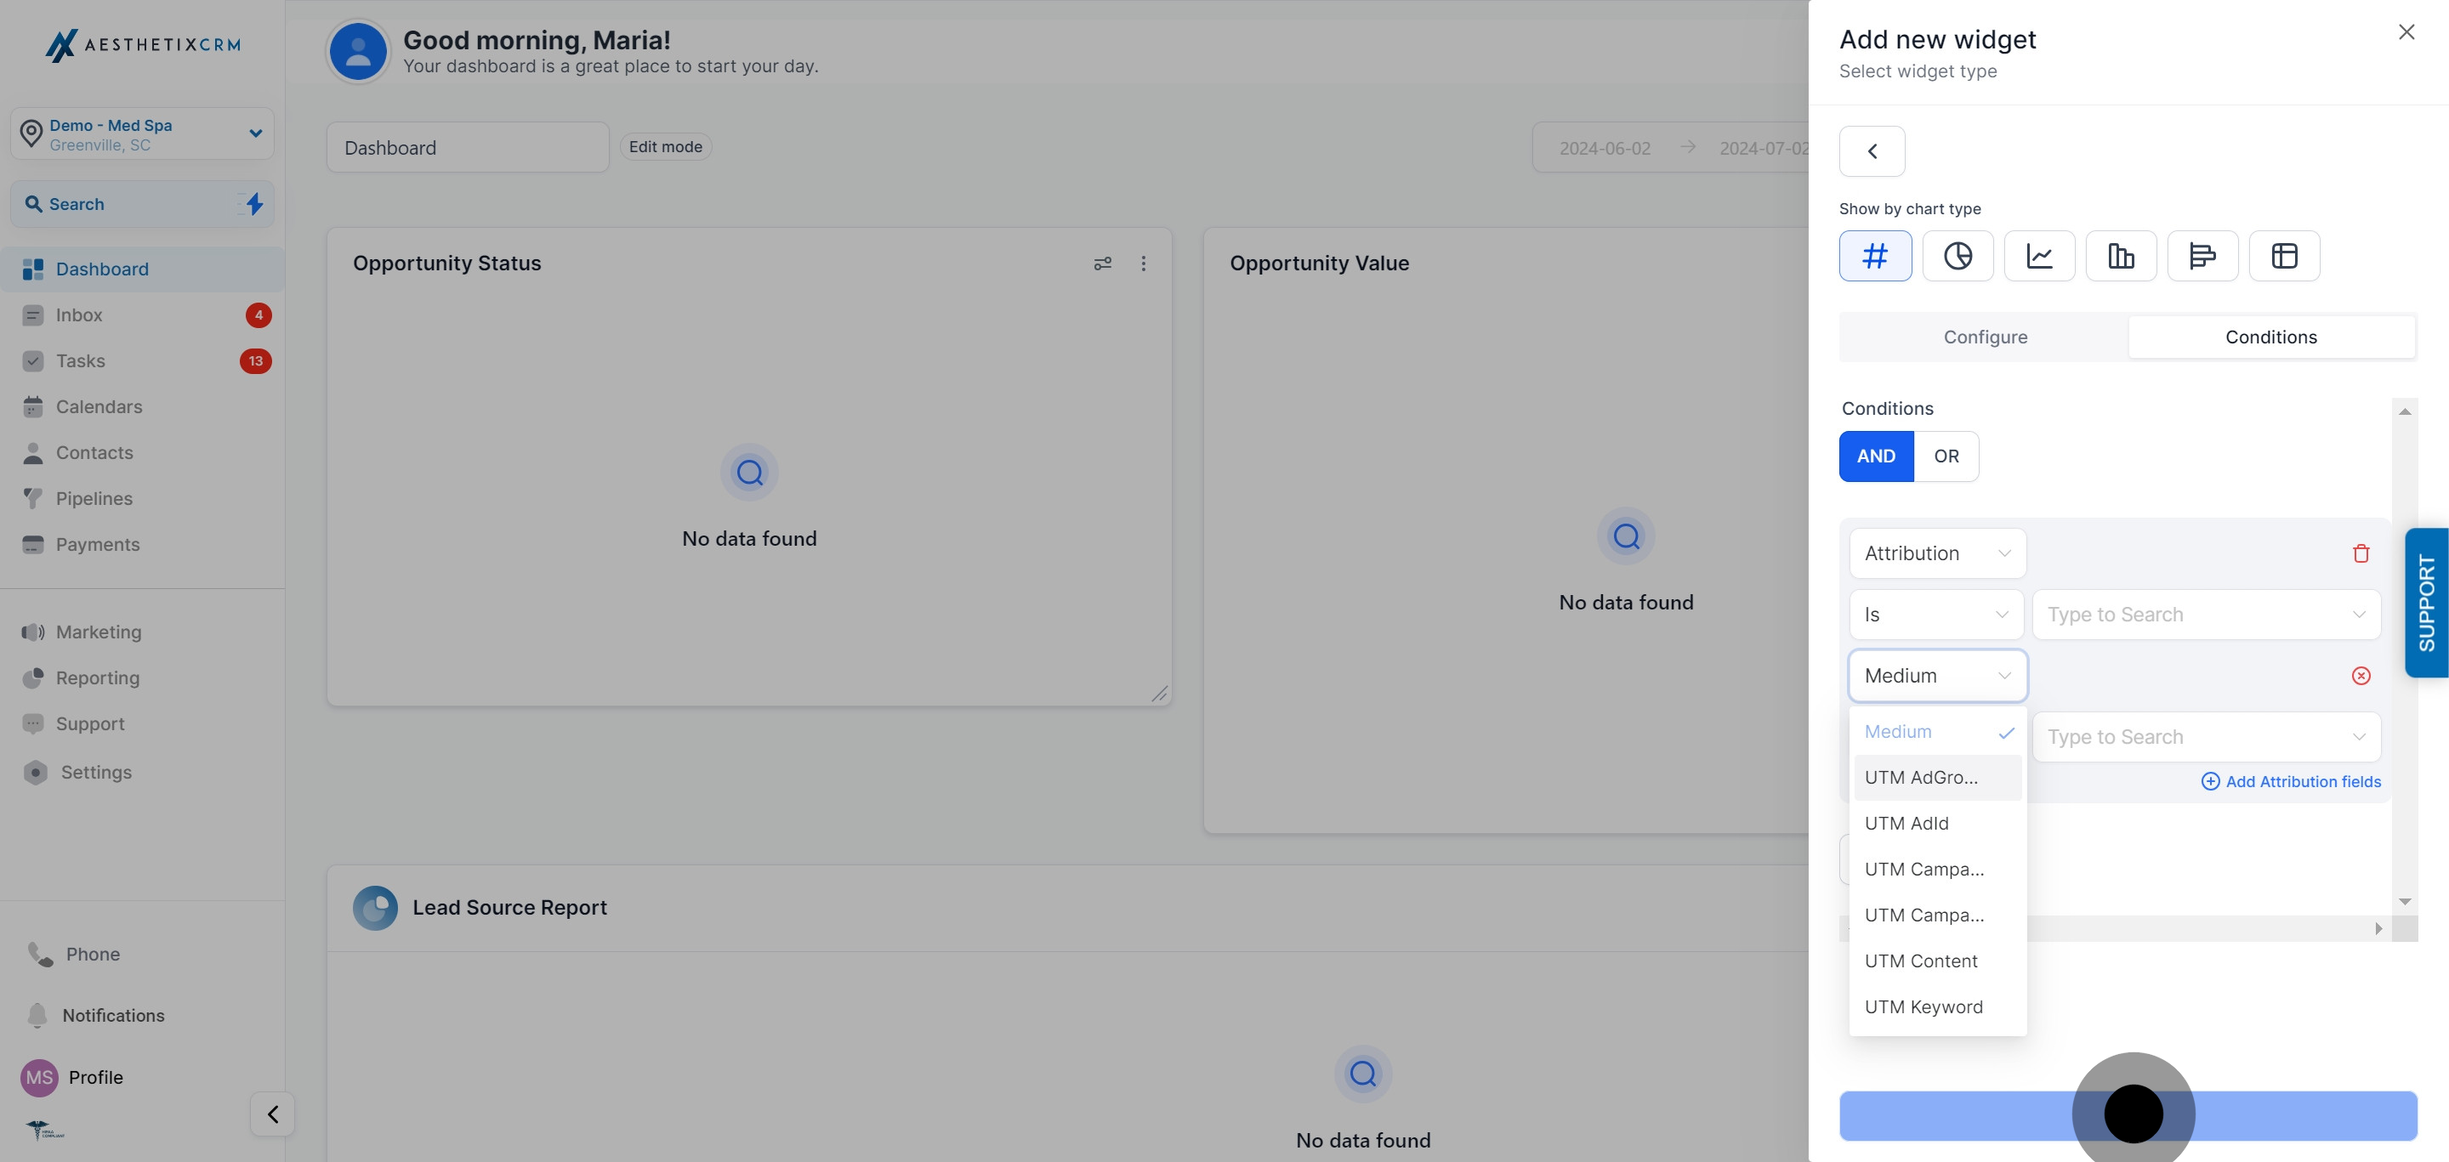Open the Is operator dropdown
The image size is (2449, 1162).
[1936, 614]
